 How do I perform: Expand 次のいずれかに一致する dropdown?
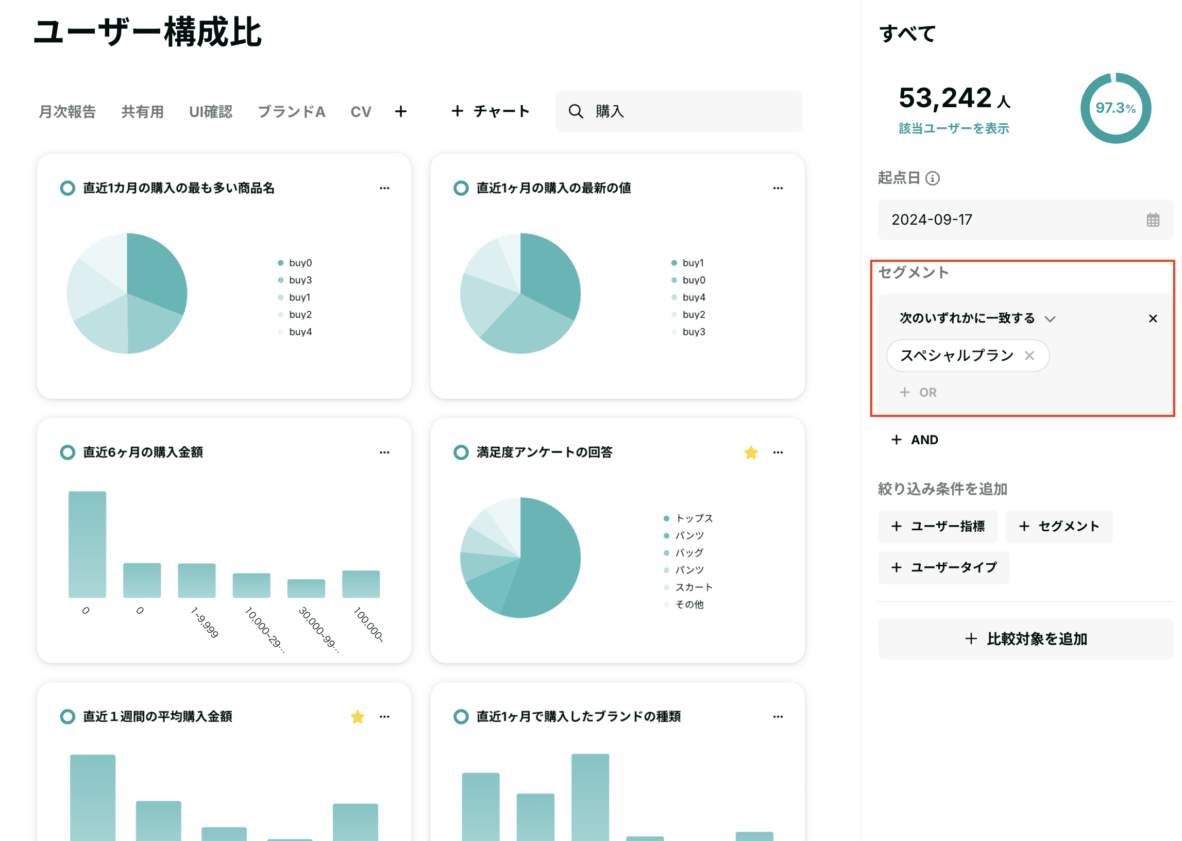pyautogui.click(x=977, y=318)
